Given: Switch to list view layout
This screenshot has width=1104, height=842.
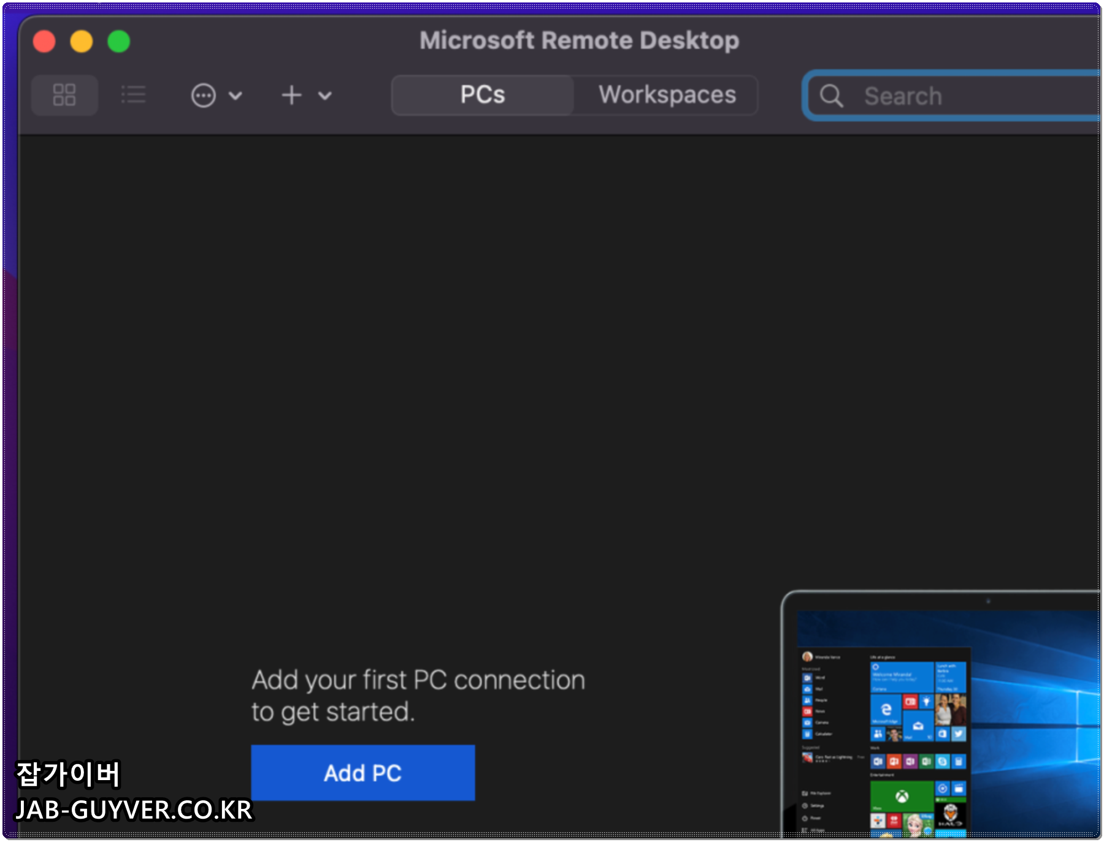Looking at the screenshot, I should [133, 95].
